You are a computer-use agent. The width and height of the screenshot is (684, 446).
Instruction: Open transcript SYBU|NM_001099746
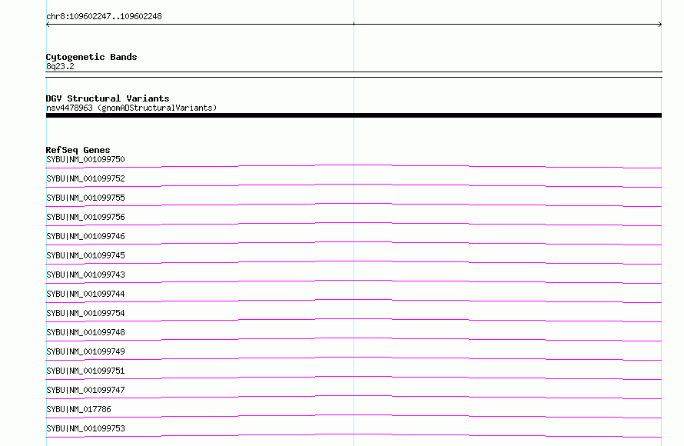point(85,236)
